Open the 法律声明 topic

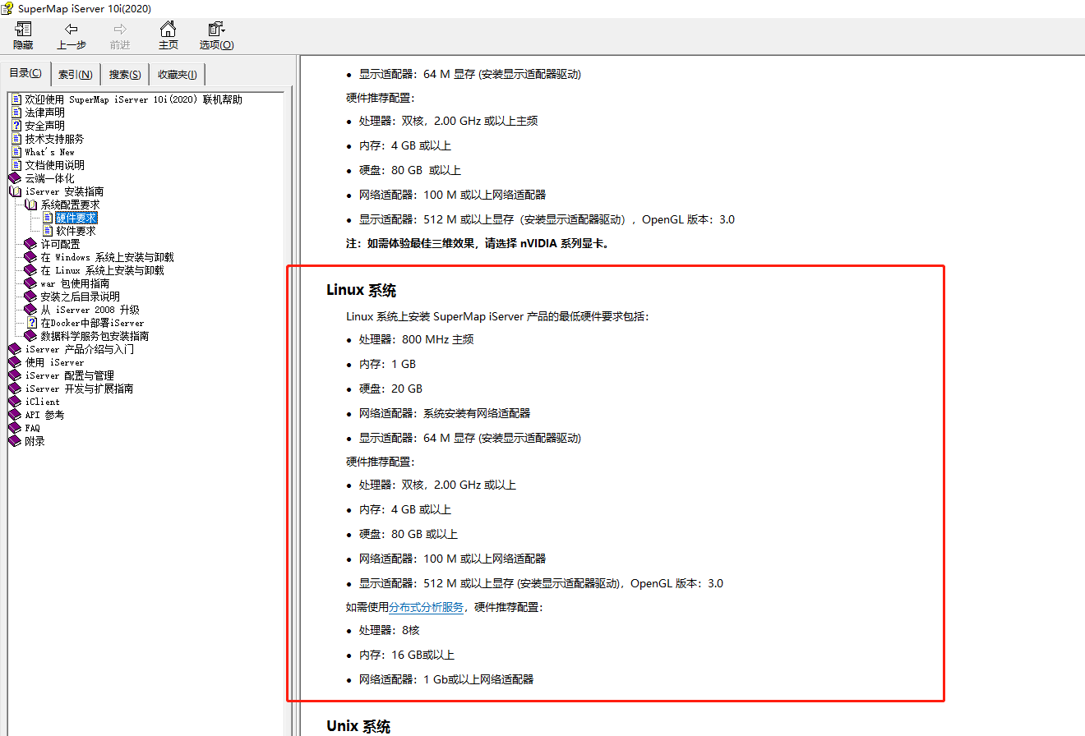[44, 113]
